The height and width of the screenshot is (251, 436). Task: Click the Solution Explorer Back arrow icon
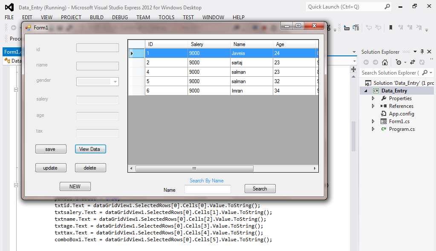[x=366, y=62]
